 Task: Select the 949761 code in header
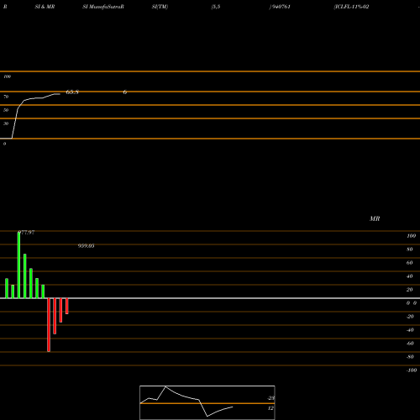280,7
